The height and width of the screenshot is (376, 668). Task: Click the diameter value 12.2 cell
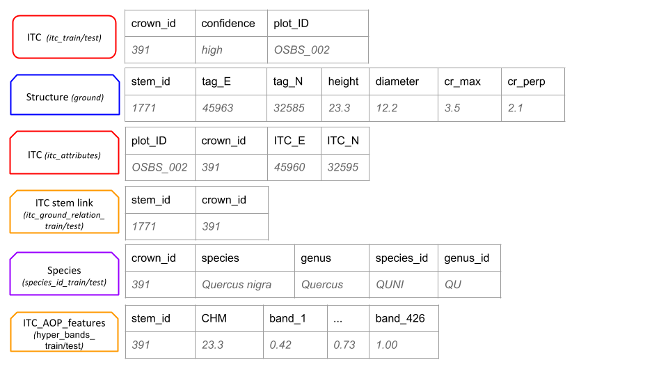[x=404, y=108]
